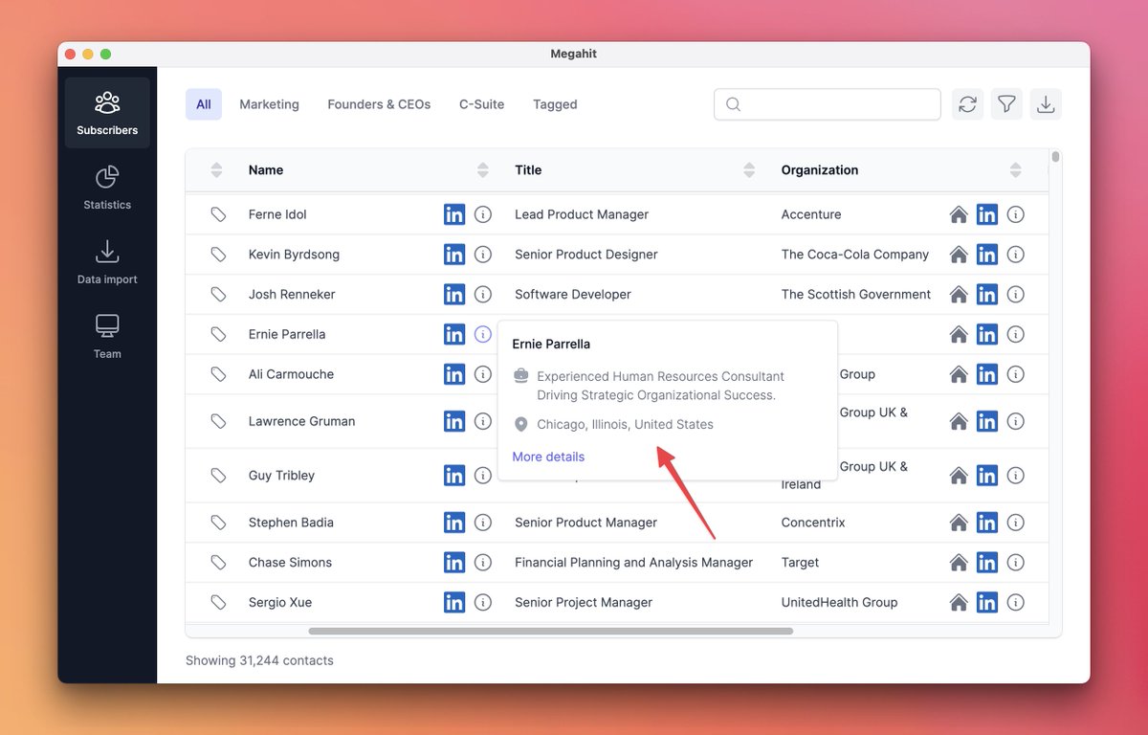Show info for Chase Simons
The height and width of the screenshot is (735, 1148).
483,563
